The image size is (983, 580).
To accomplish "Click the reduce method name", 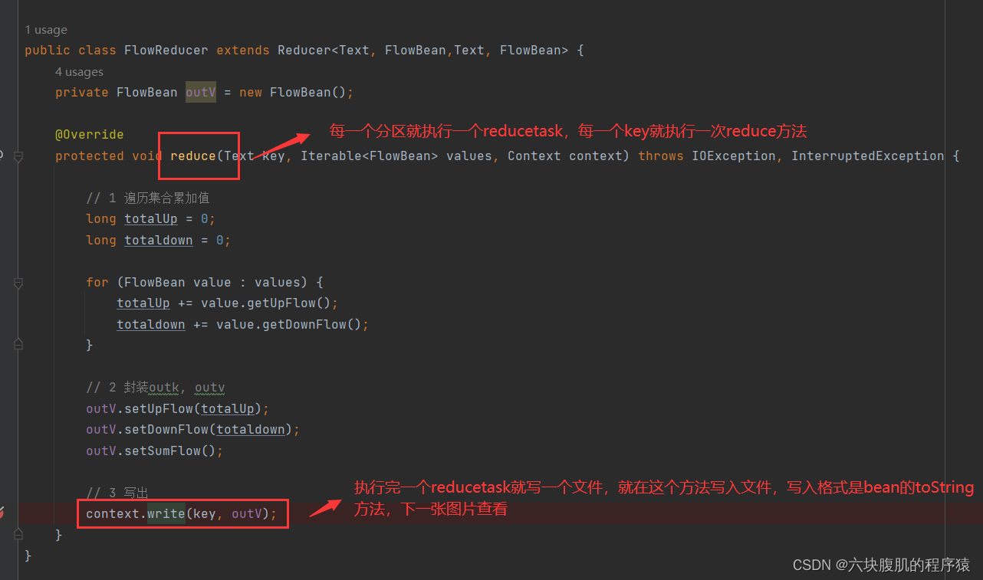I will (x=193, y=156).
